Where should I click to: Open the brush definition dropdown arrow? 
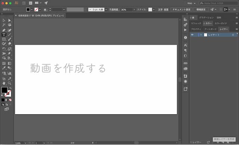106,10
